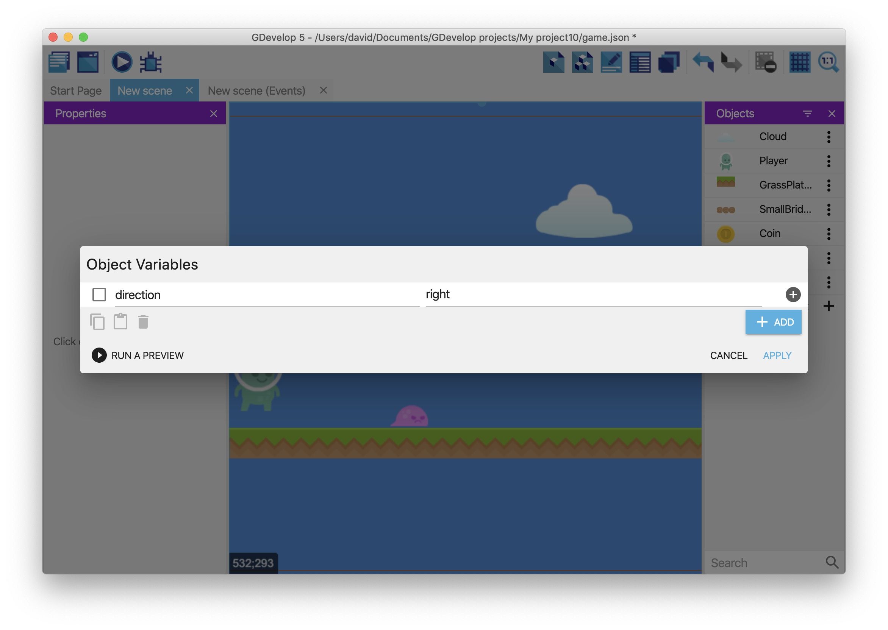Add child variable with plus circle icon
The image size is (888, 630).
coord(793,295)
